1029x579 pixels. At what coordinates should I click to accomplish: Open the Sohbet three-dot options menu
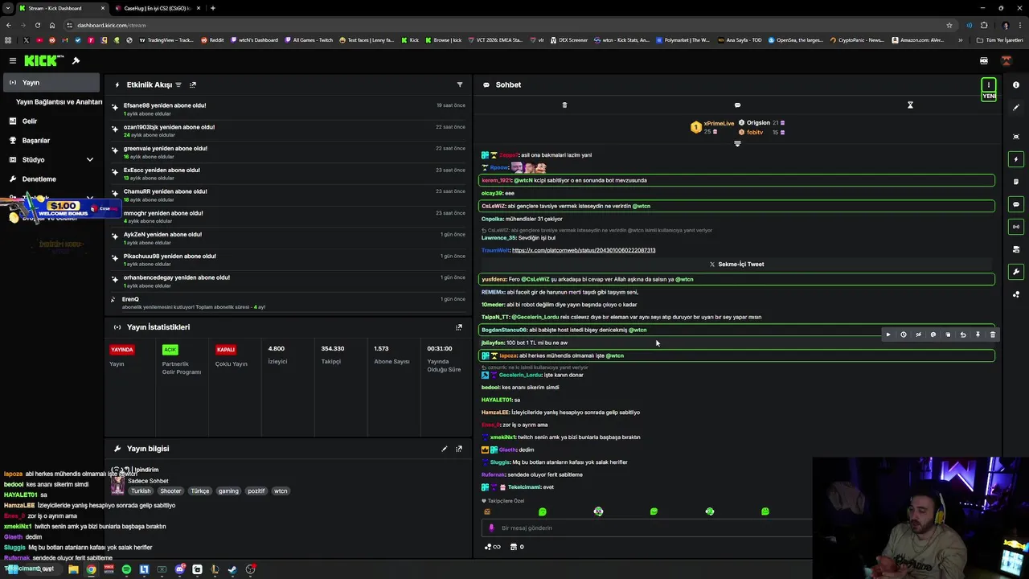point(989,84)
